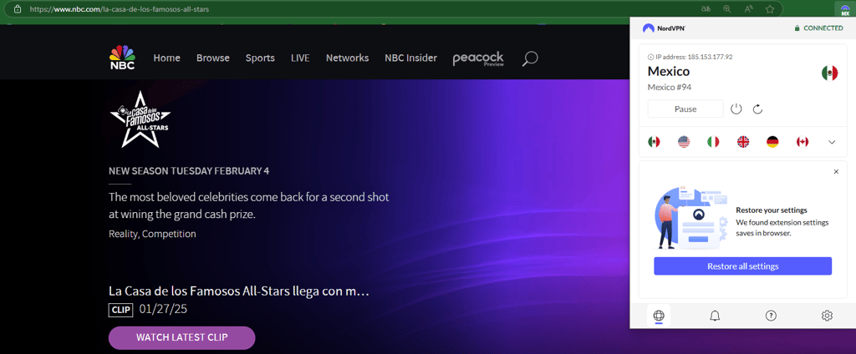The width and height of the screenshot is (856, 354).
Task: Add page to favorites with star icon
Action: tap(770, 9)
